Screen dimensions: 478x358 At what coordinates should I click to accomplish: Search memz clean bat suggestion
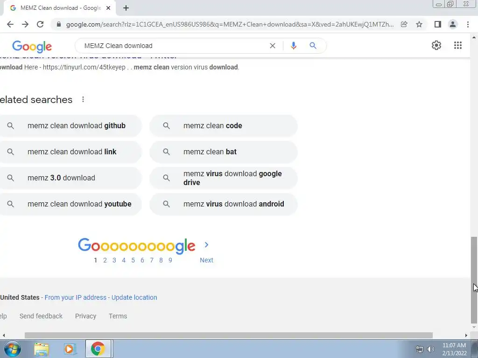point(224,151)
